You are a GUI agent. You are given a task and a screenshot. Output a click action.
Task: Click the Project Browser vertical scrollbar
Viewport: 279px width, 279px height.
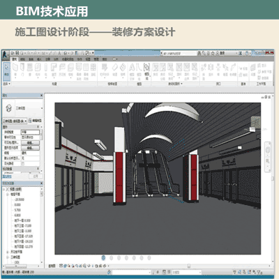pyautogui.click(x=42, y=225)
